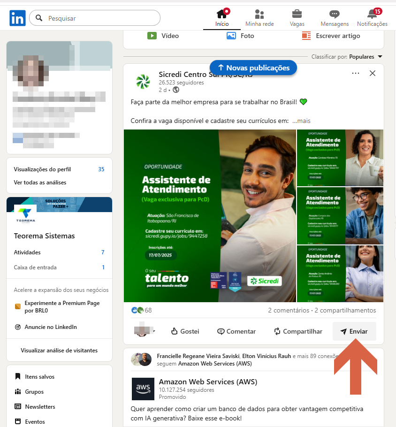The height and width of the screenshot is (427, 396).
Task: Click Comentar on the Sicredi post
Action: pyautogui.click(x=236, y=331)
